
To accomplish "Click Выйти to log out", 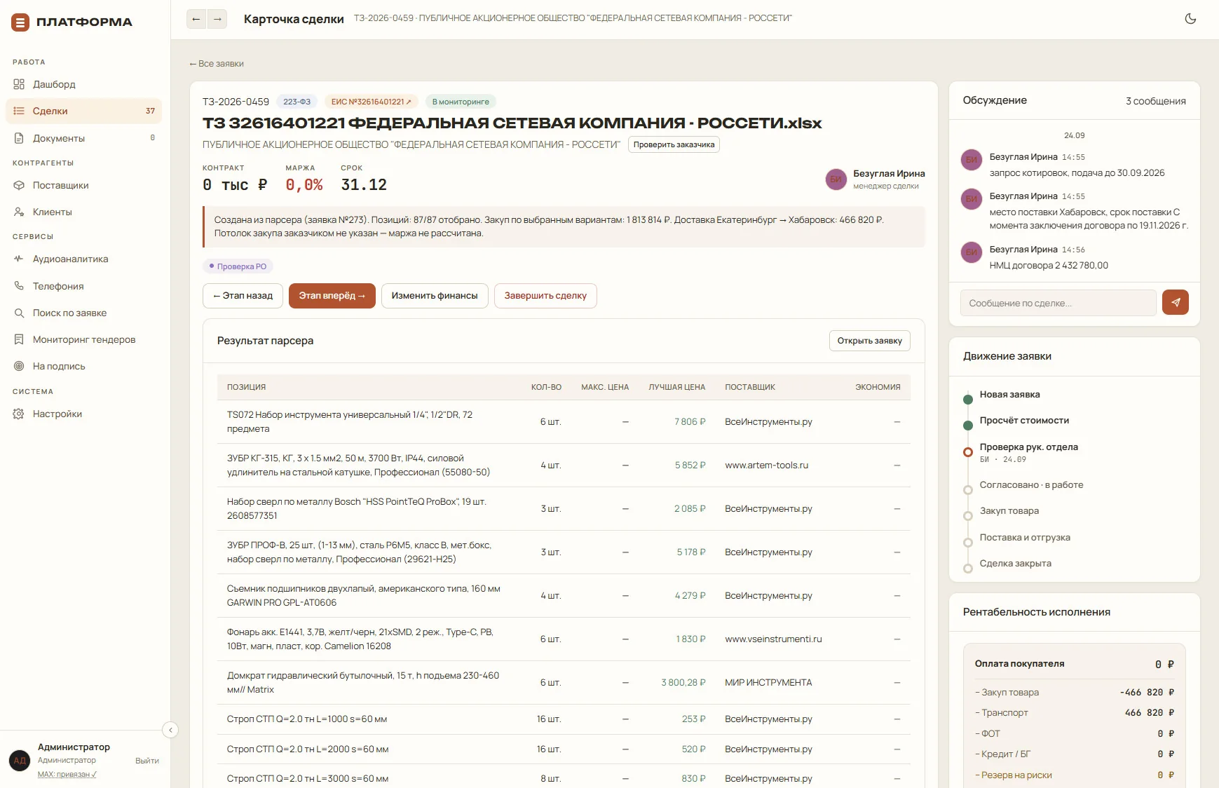I will tap(147, 761).
